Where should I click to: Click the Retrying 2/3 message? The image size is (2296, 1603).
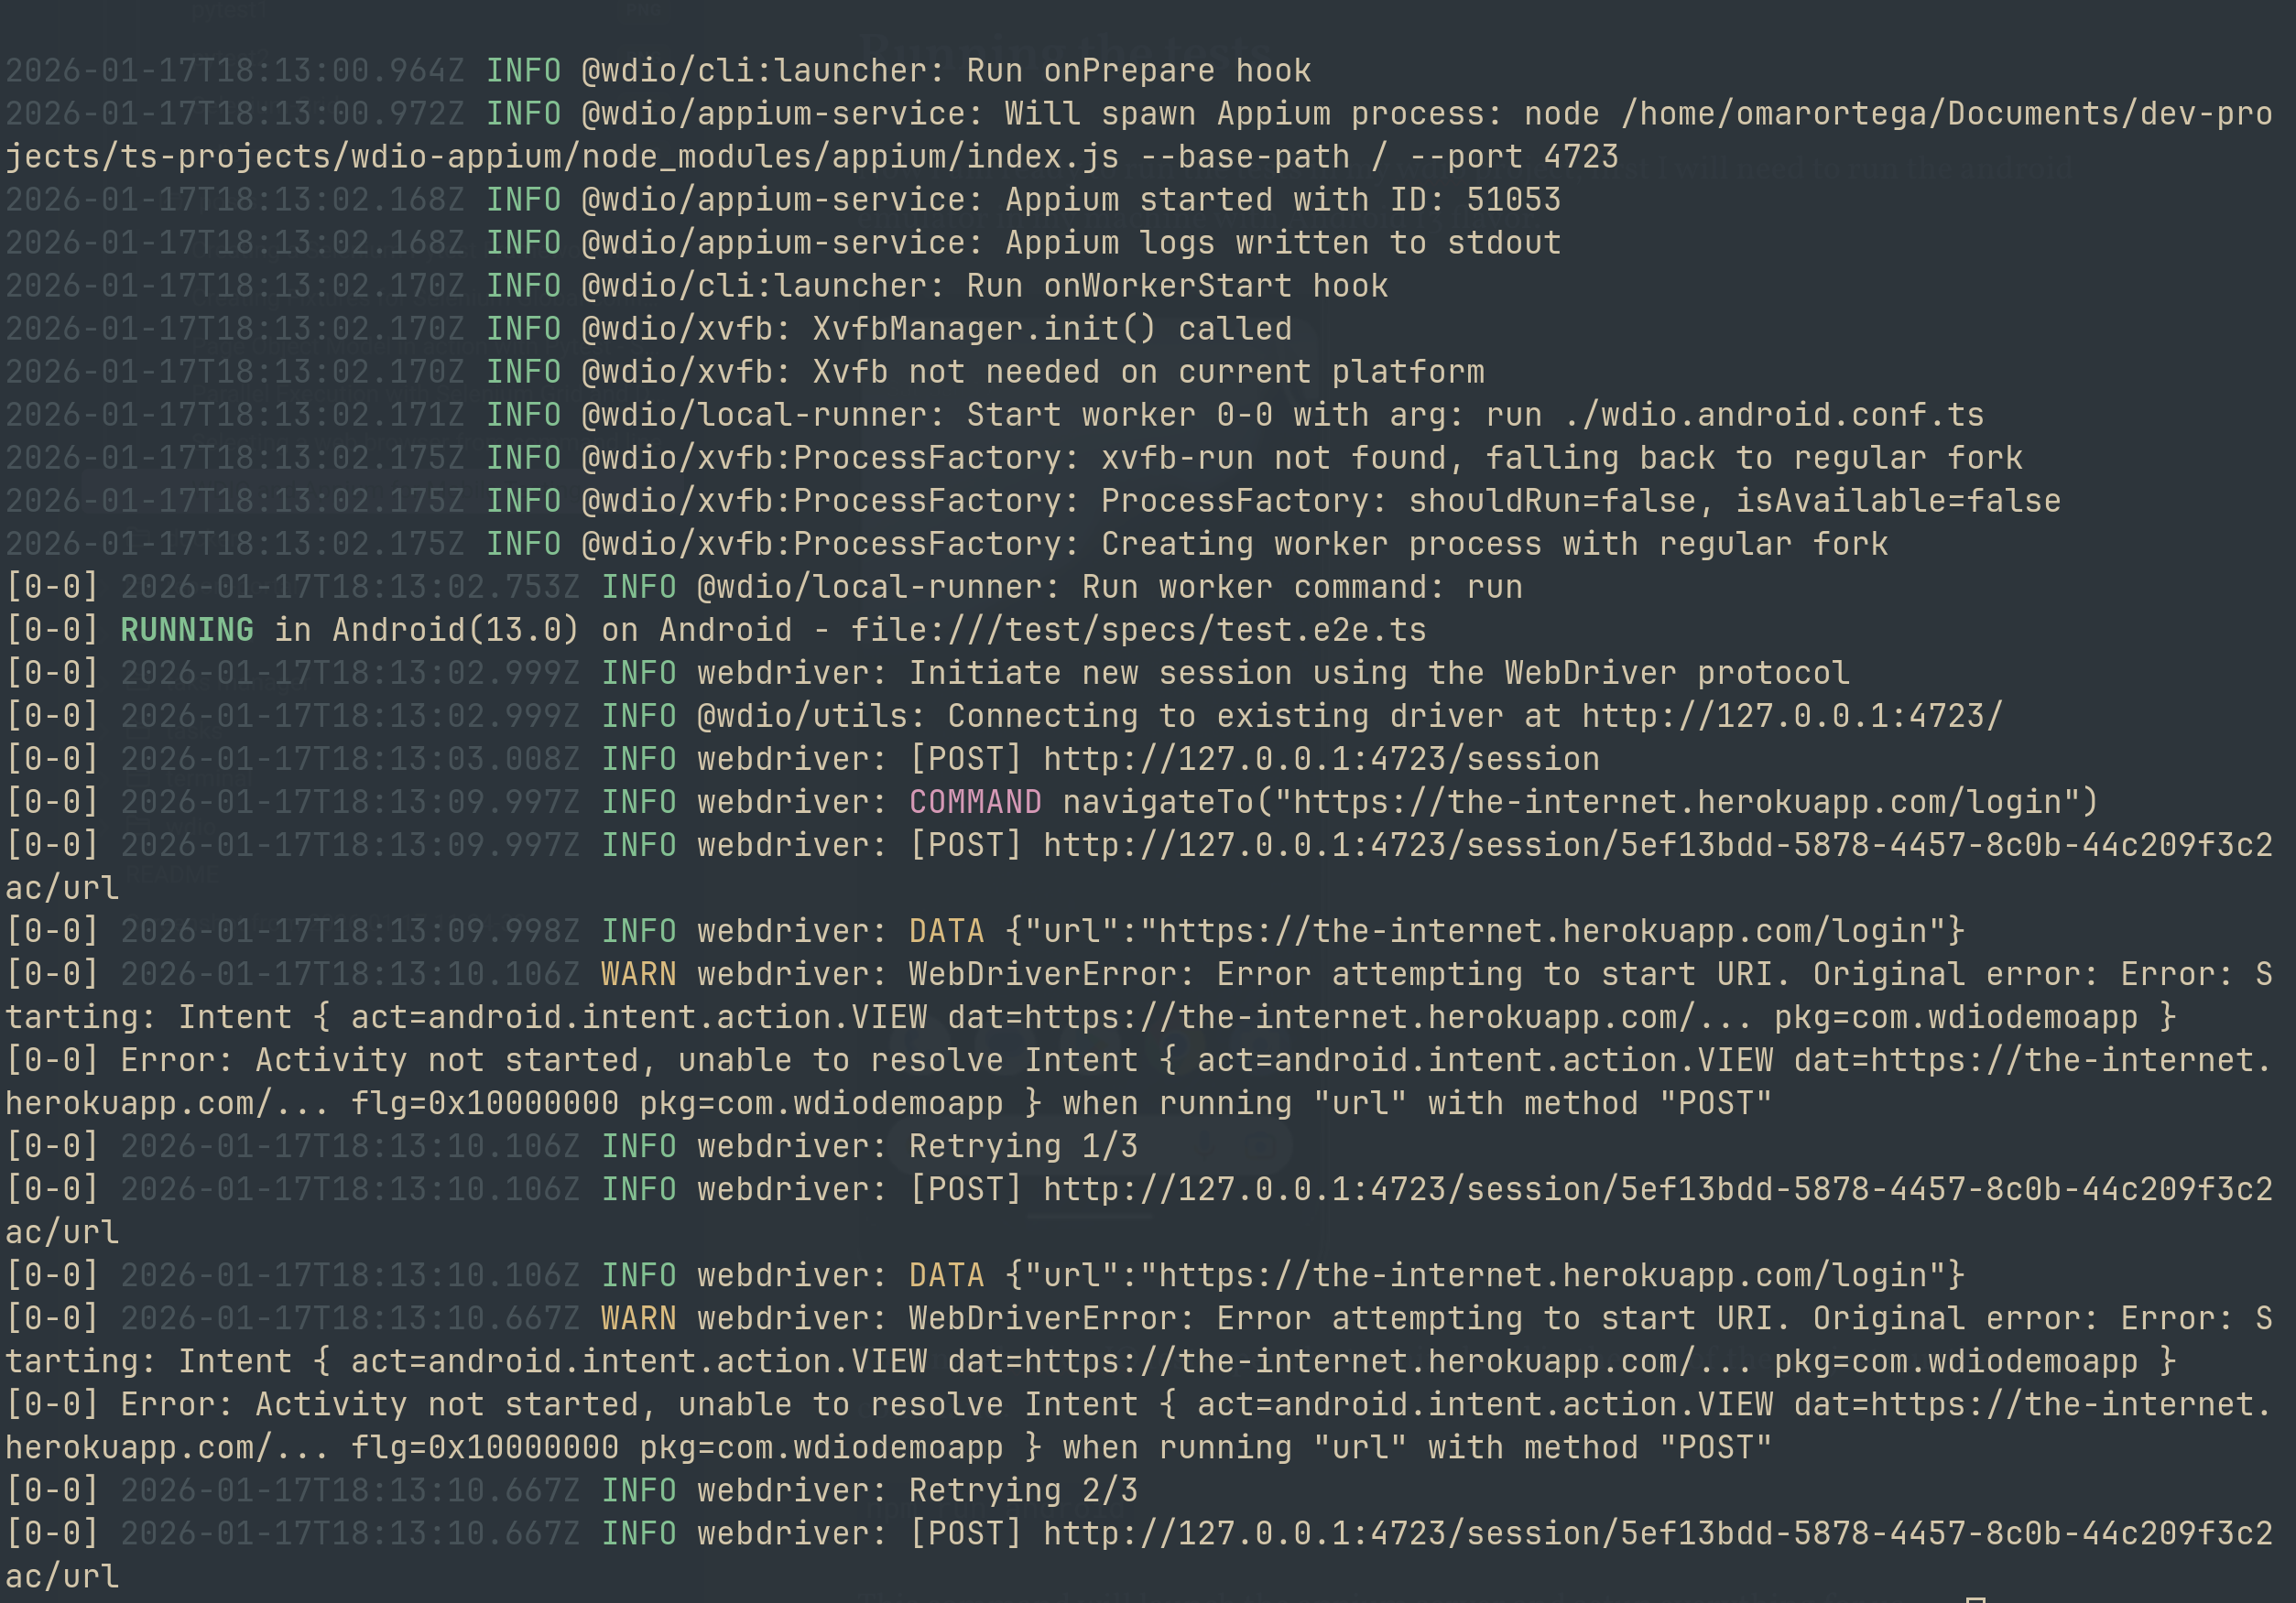[1022, 1491]
